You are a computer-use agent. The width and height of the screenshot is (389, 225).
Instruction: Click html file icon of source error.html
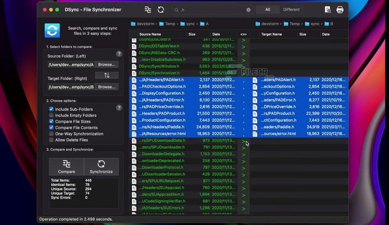coord(134,134)
